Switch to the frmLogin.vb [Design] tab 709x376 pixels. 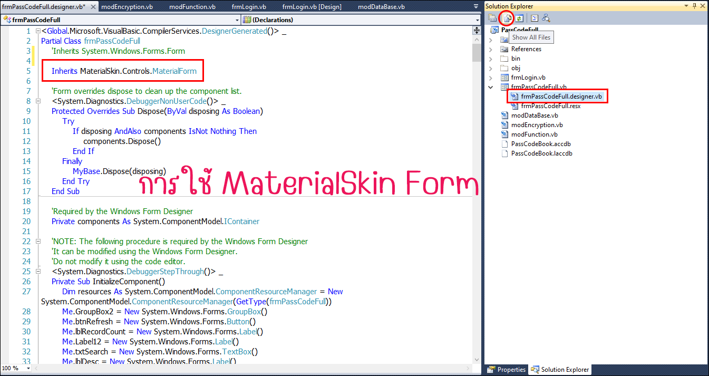tap(312, 7)
